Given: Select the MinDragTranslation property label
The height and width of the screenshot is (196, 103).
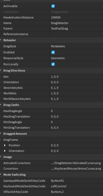Looking at the screenshot, I should coord(16,128).
